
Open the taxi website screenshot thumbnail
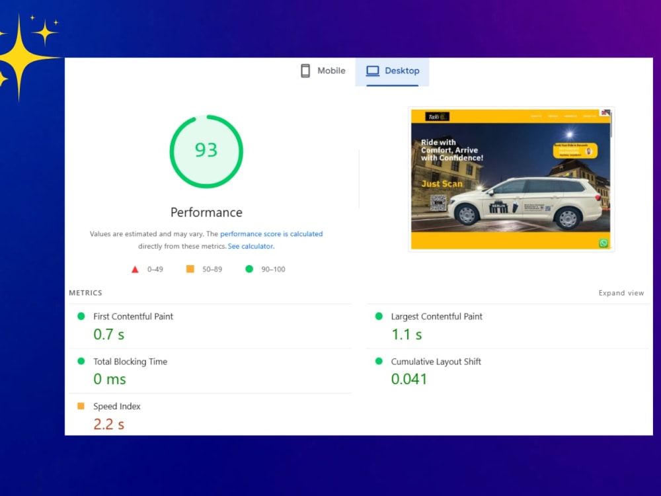pyautogui.click(x=511, y=179)
